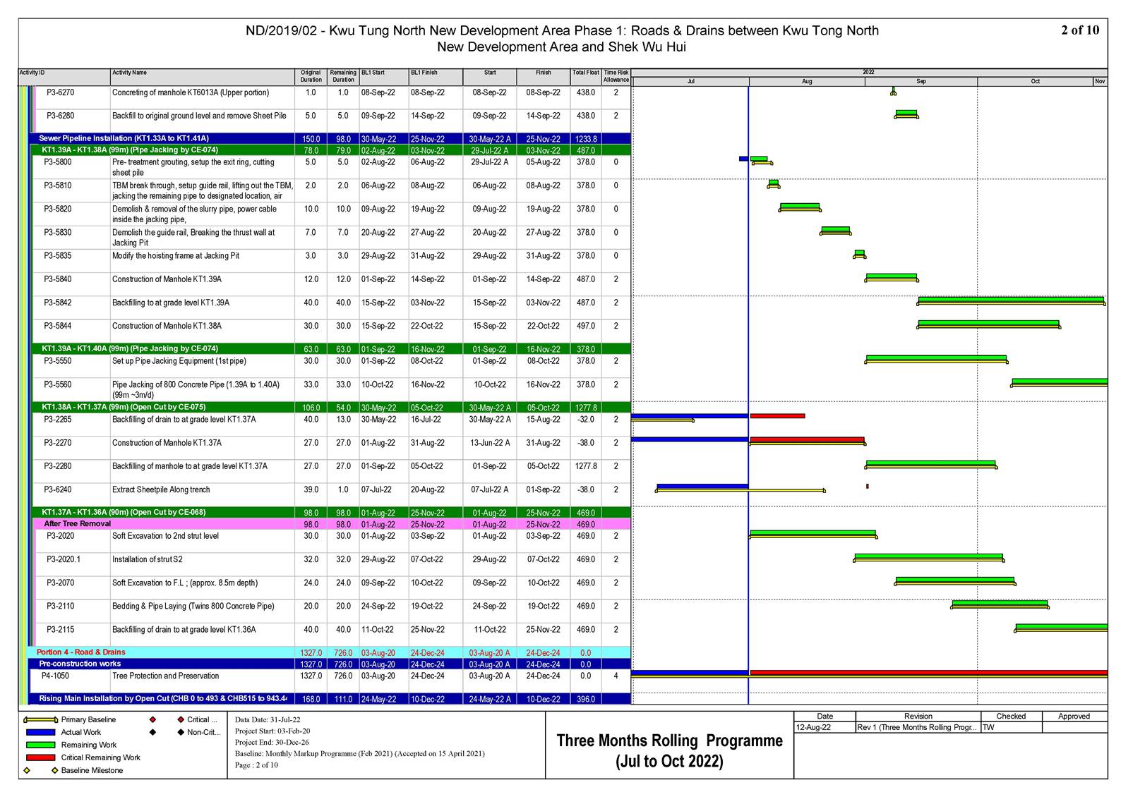Select activity ID P3-2020.1
This screenshot has width=1121, height=792.
pos(64,559)
